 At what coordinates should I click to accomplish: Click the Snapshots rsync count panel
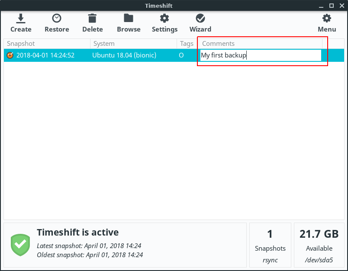[270, 245]
